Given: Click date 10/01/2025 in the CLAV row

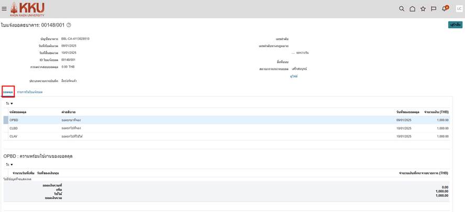Looking at the screenshot, I should click(404, 137).
